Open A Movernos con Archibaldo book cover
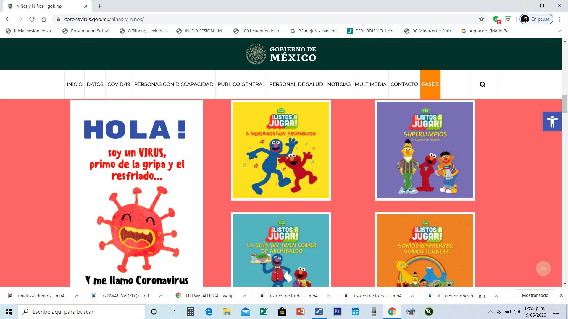568x319 pixels. coord(281,150)
